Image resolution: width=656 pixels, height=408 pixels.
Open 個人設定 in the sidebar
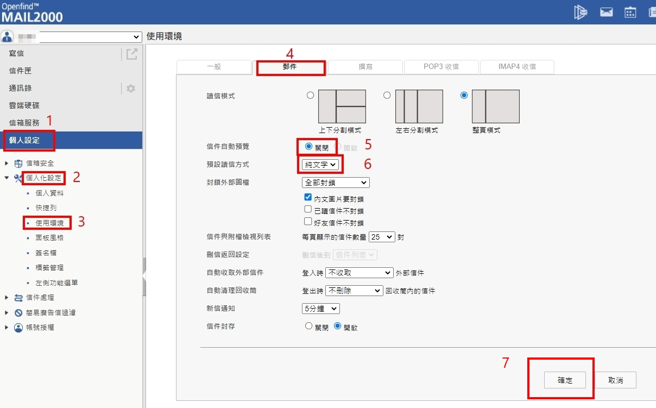[x=71, y=140]
